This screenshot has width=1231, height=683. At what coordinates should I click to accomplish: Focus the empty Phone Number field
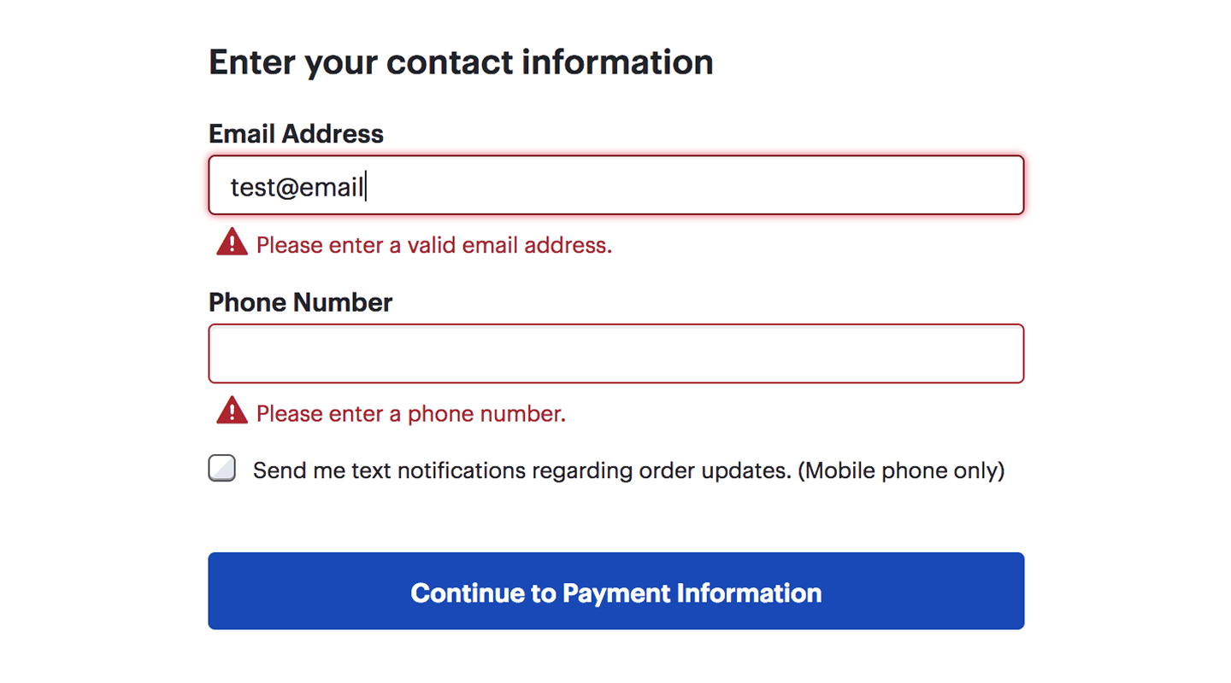click(615, 353)
